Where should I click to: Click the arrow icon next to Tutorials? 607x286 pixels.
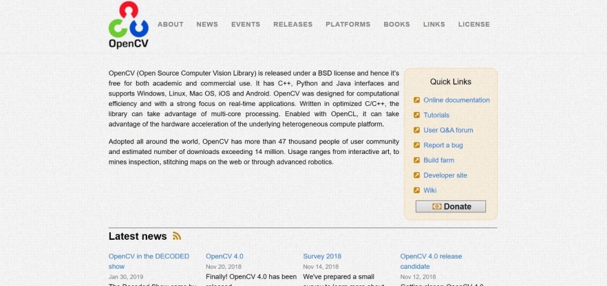point(417,115)
